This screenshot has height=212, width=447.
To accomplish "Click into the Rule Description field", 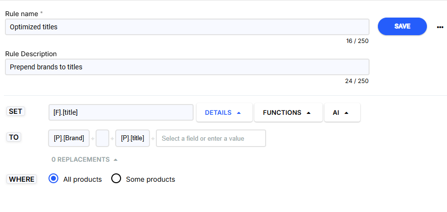I will (x=187, y=67).
